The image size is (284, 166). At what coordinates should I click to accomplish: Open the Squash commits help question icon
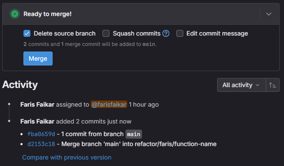tap(166, 33)
